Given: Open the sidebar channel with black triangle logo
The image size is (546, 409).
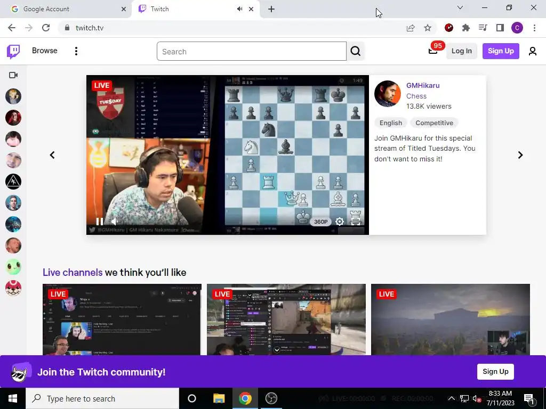Looking at the screenshot, I should tap(13, 182).
